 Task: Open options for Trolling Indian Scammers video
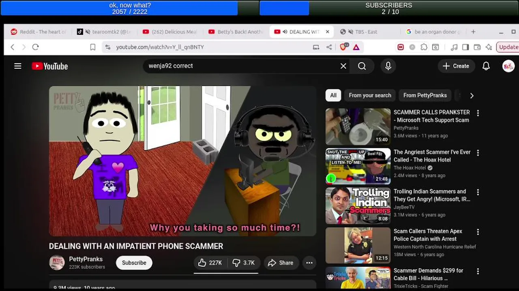click(x=478, y=192)
